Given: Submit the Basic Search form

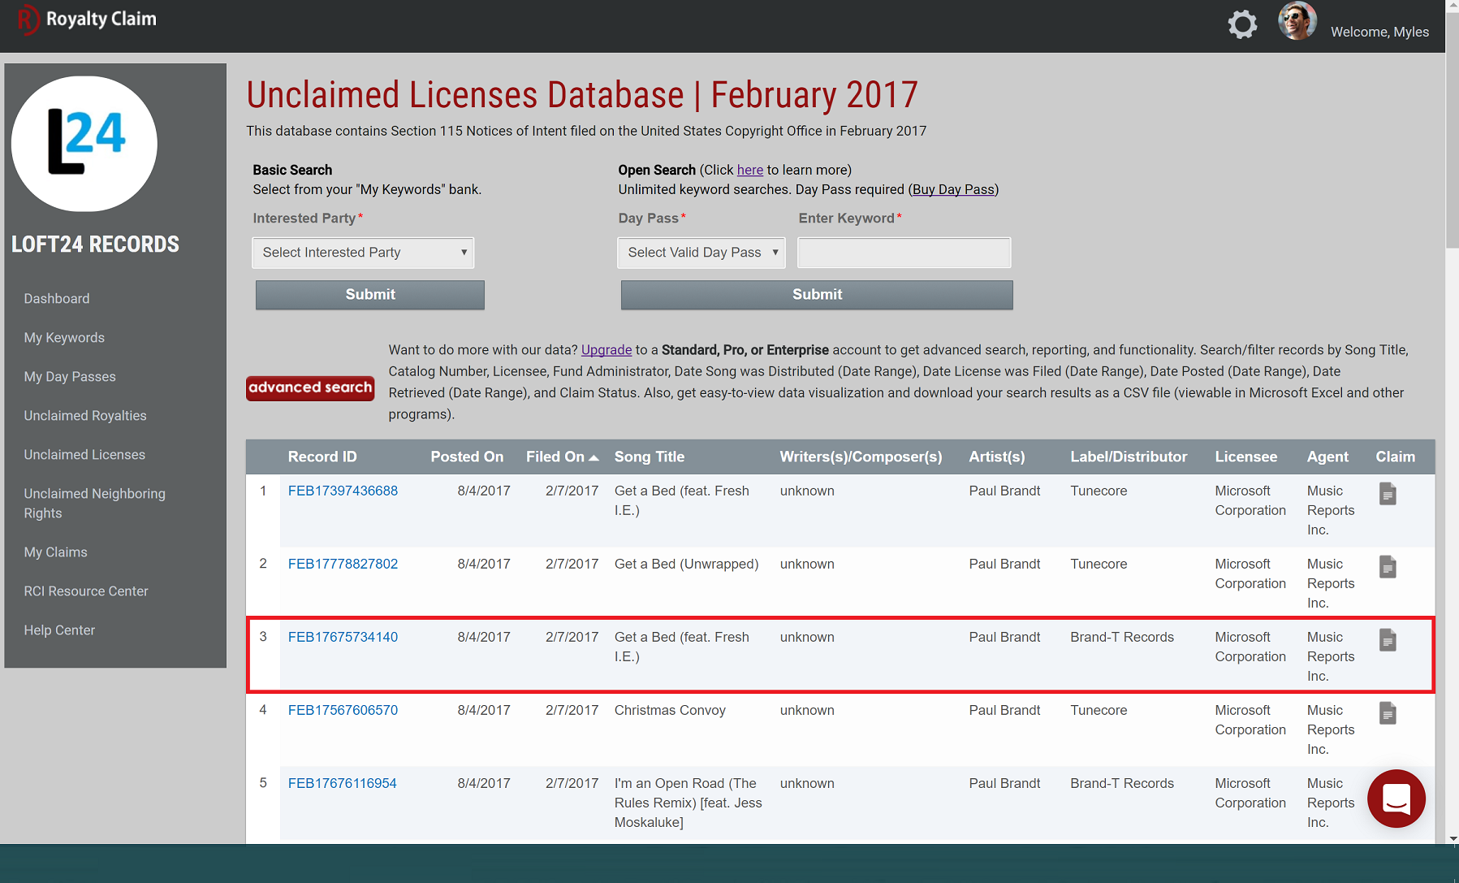Looking at the screenshot, I should pos(370,295).
